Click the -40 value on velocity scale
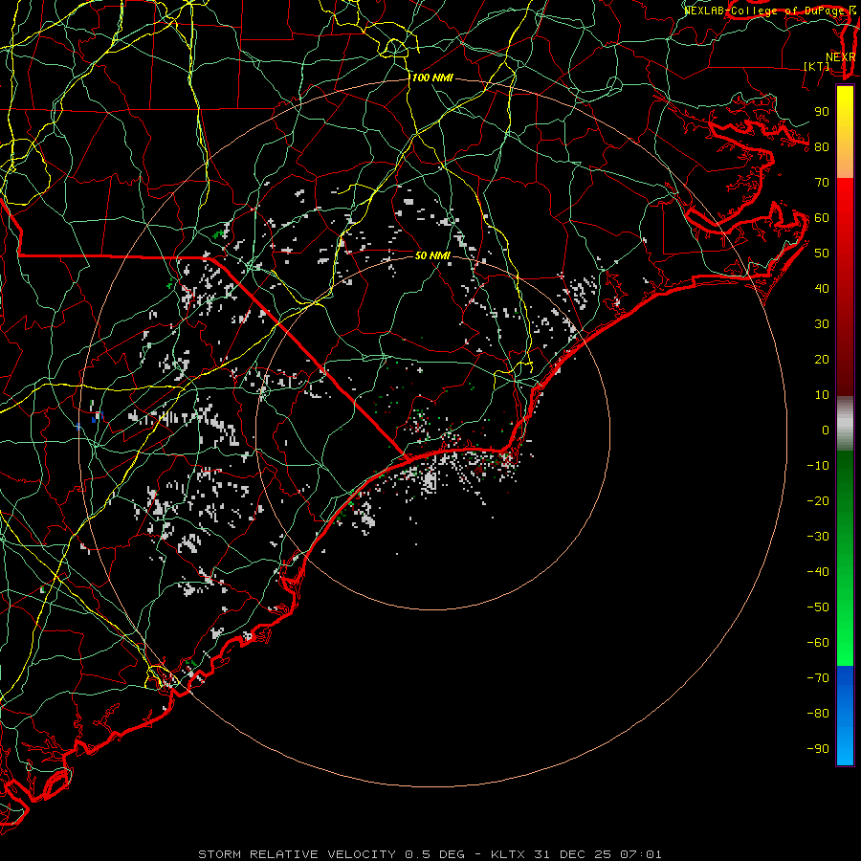This screenshot has height=861, width=861. [x=818, y=572]
